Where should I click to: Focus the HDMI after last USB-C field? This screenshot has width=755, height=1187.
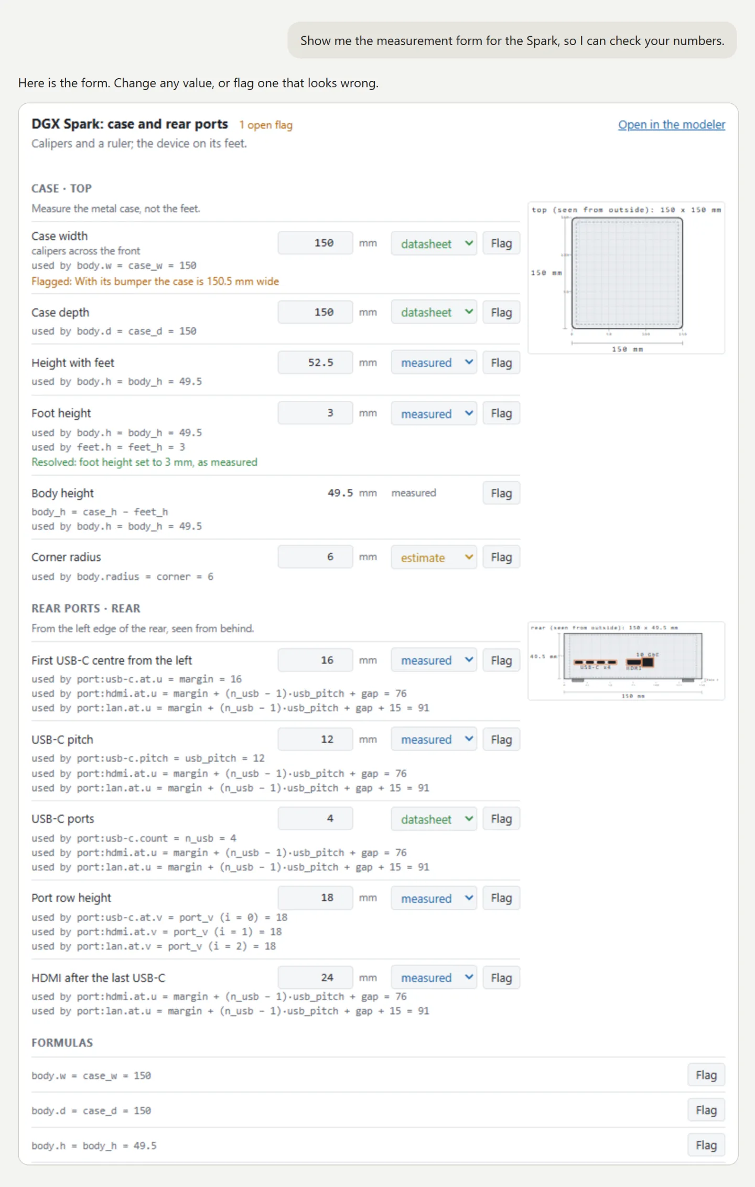(315, 977)
